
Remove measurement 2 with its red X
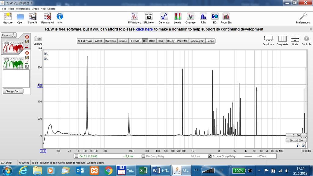click(x=27, y=53)
